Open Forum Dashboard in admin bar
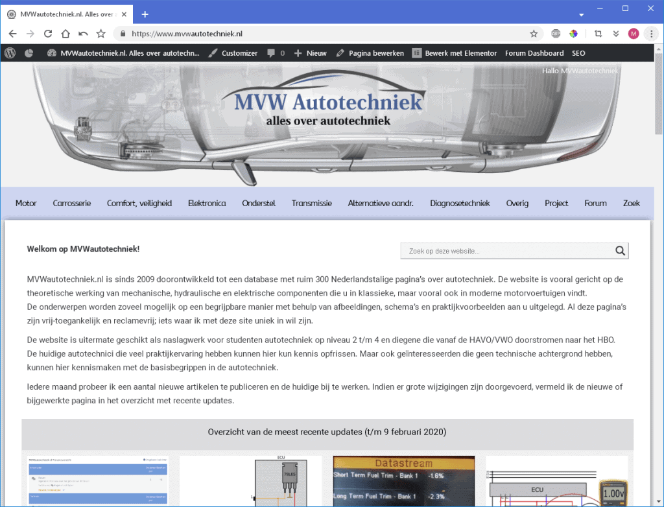 click(534, 53)
